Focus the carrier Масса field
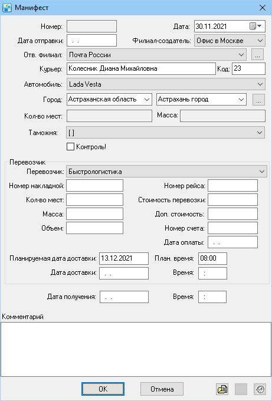 [94, 213]
